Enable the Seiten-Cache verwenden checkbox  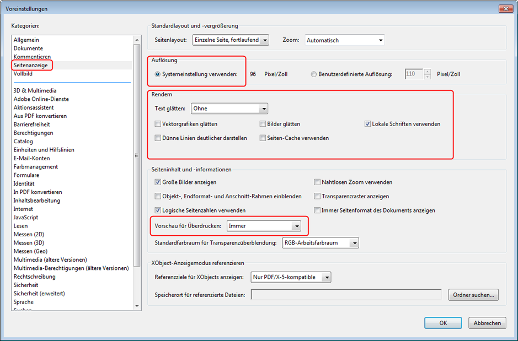(263, 138)
